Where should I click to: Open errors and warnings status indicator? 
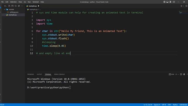point(2,105)
